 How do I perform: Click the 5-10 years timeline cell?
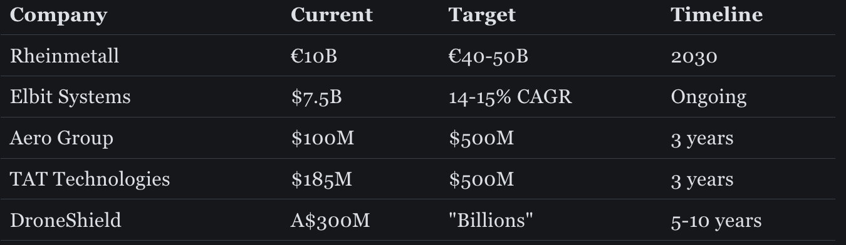[716, 221]
